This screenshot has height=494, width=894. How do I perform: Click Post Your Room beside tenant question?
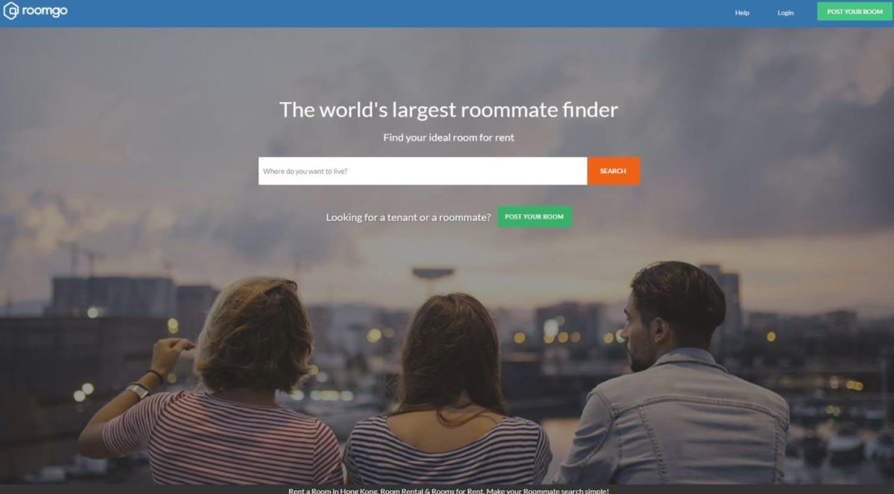pos(534,216)
